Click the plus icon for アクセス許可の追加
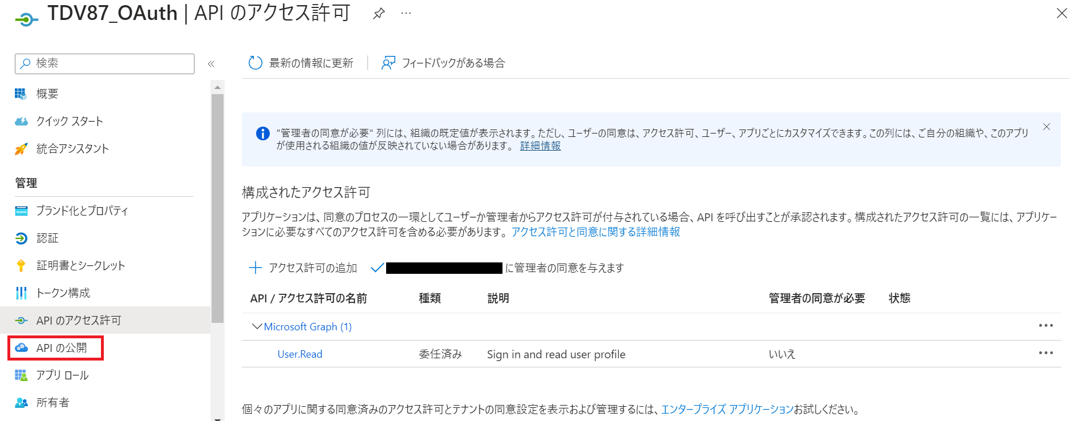Image resolution: width=1070 pixels, height=421 pixels. [x=256, y=268]
